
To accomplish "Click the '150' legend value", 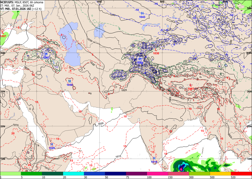I will point(170,177).
